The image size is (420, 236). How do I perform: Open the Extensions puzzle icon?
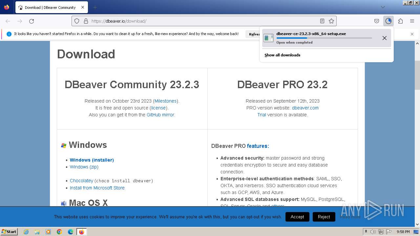tap(400, 21)
